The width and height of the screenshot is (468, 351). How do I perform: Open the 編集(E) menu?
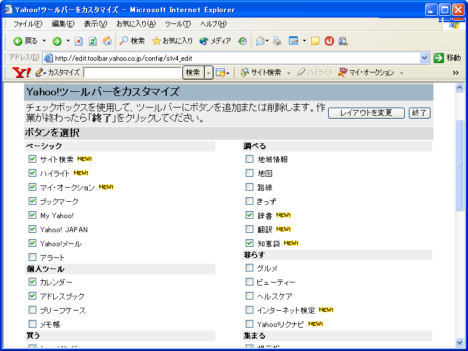click(63, 24)
